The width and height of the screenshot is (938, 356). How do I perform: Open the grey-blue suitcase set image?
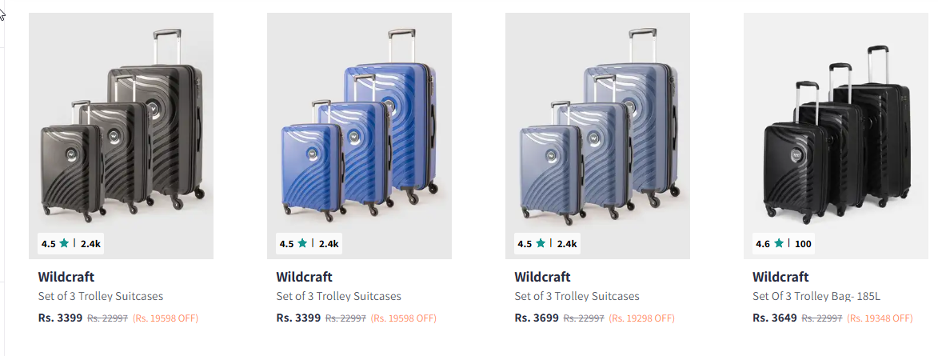597,128
